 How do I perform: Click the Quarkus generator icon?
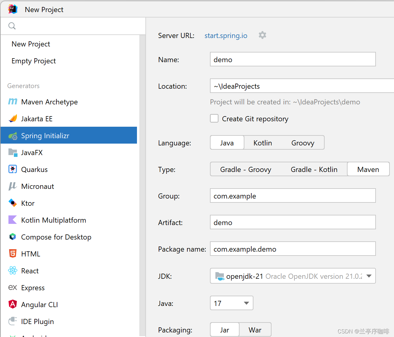coord(13,169)
